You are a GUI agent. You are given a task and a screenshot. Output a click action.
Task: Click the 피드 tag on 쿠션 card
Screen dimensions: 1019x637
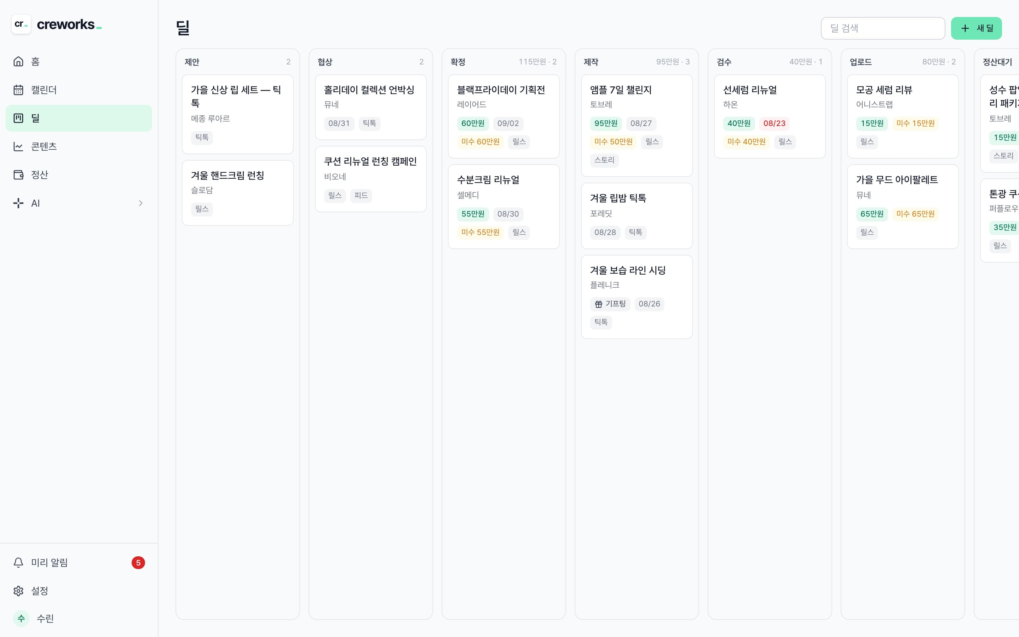[361, 195]
